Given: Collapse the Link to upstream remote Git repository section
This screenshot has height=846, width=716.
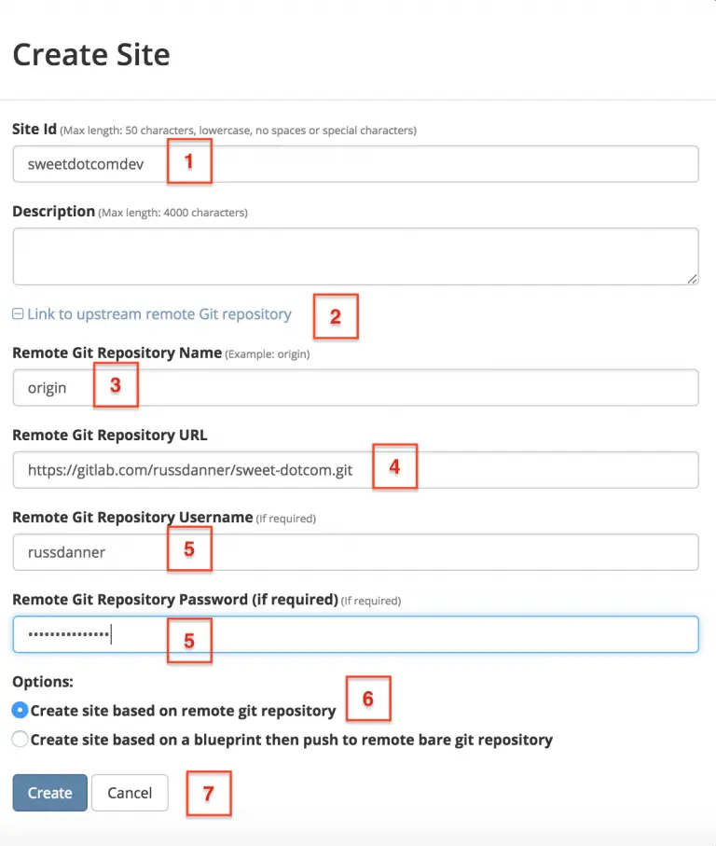Looking at the screenshot, I should (x=158, y=314).
